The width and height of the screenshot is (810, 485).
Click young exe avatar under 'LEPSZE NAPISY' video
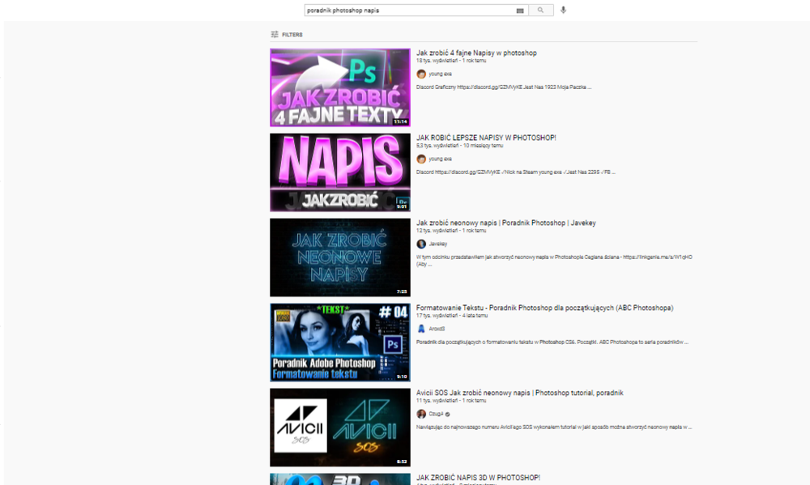tap(421, 159)
